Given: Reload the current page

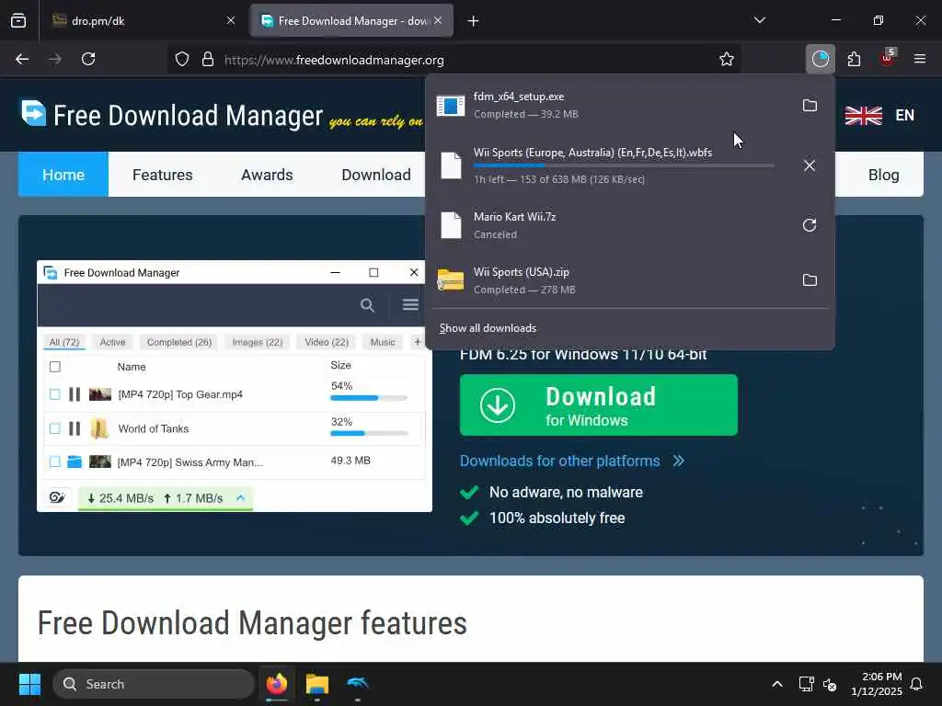Looking at the screenshot, I should pos(88,59).
